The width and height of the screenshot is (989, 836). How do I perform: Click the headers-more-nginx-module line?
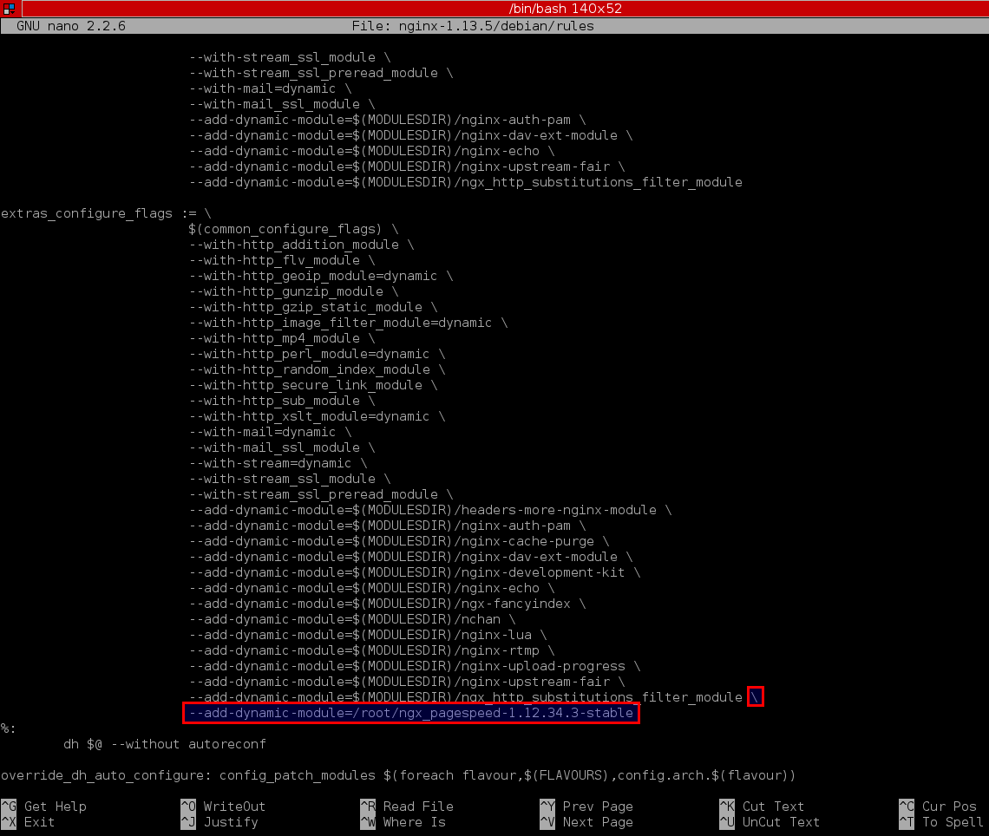(x=430, y=510)
